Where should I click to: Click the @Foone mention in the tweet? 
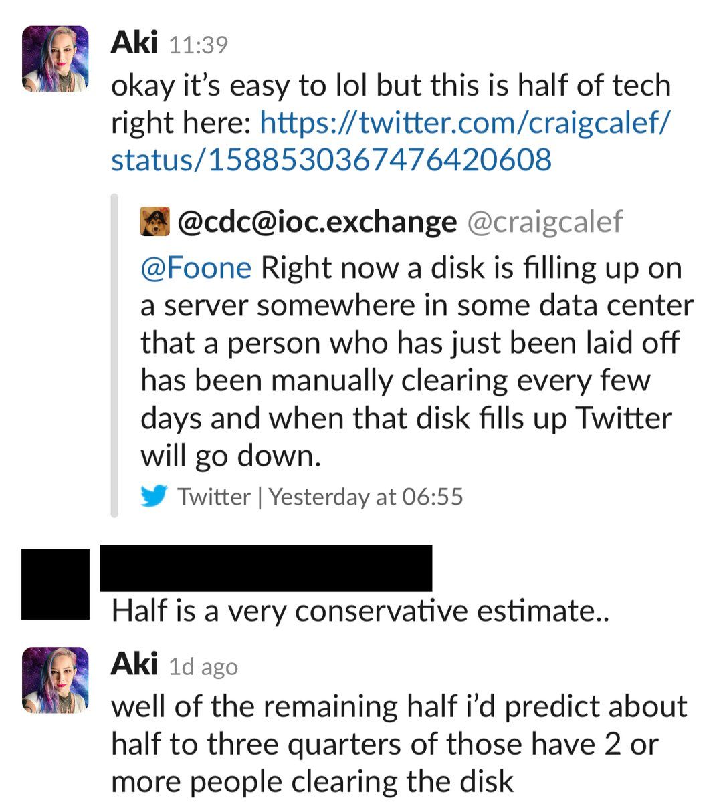[196, 268]
